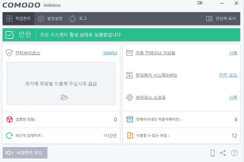Click the 안전 checkmark status icon
The image size is (244, 162).
click(10, 35)
